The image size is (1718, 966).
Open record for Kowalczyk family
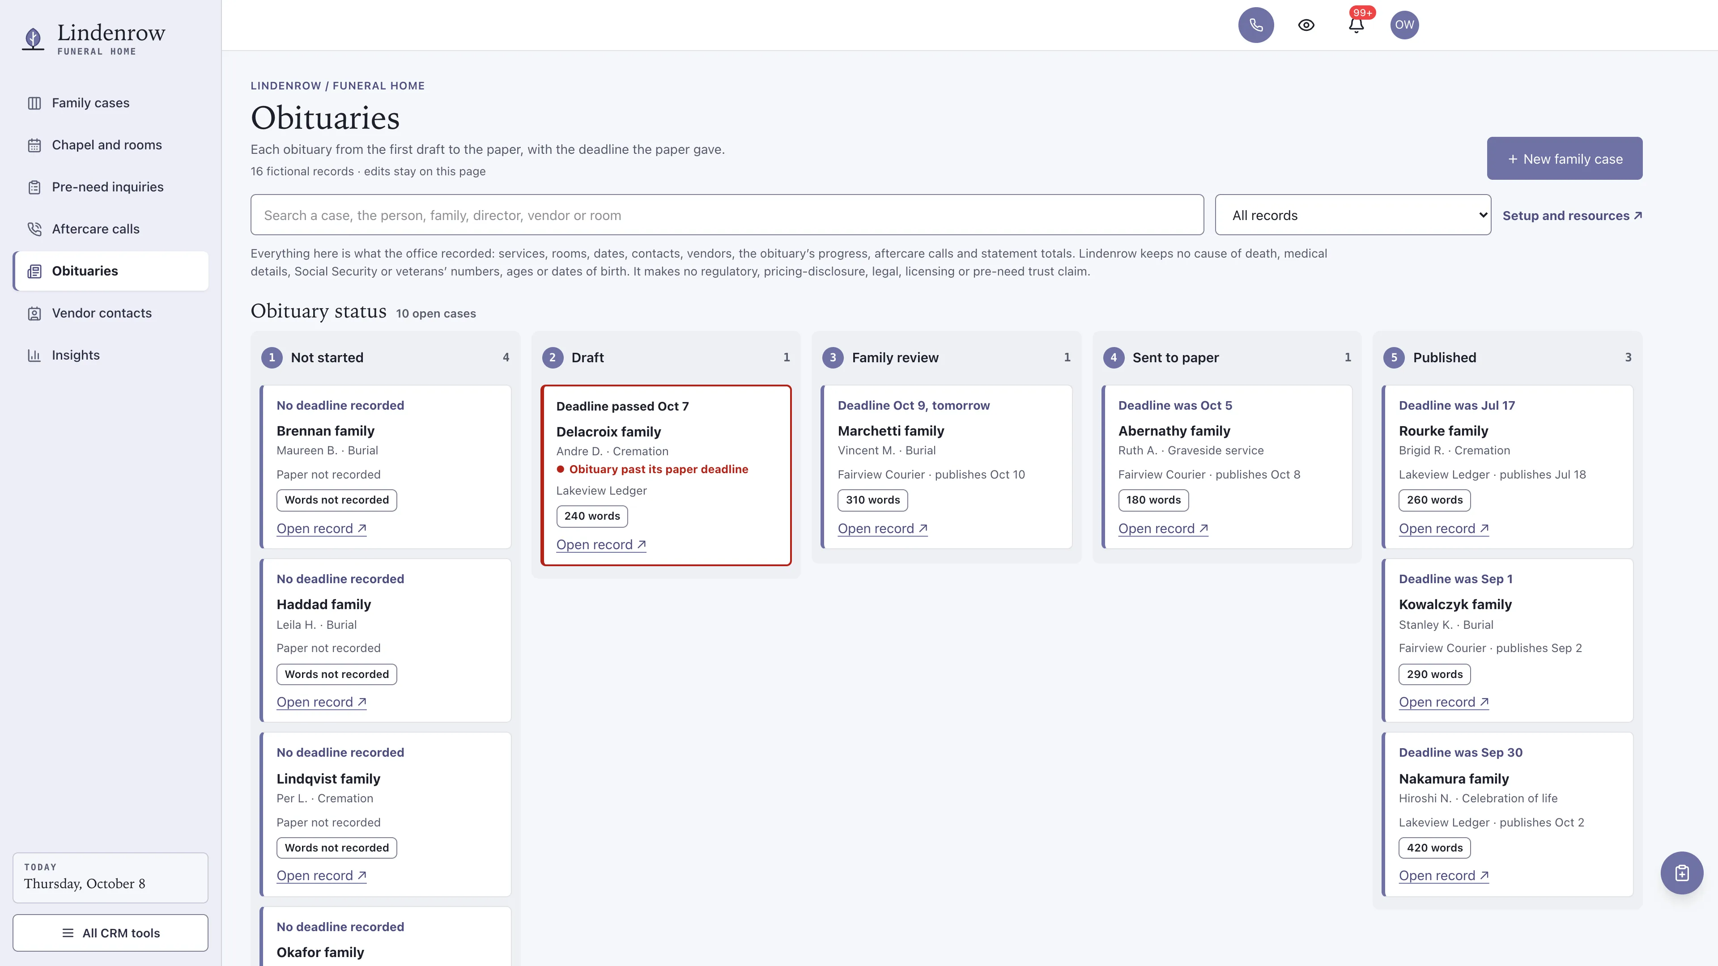[1444, 702]
